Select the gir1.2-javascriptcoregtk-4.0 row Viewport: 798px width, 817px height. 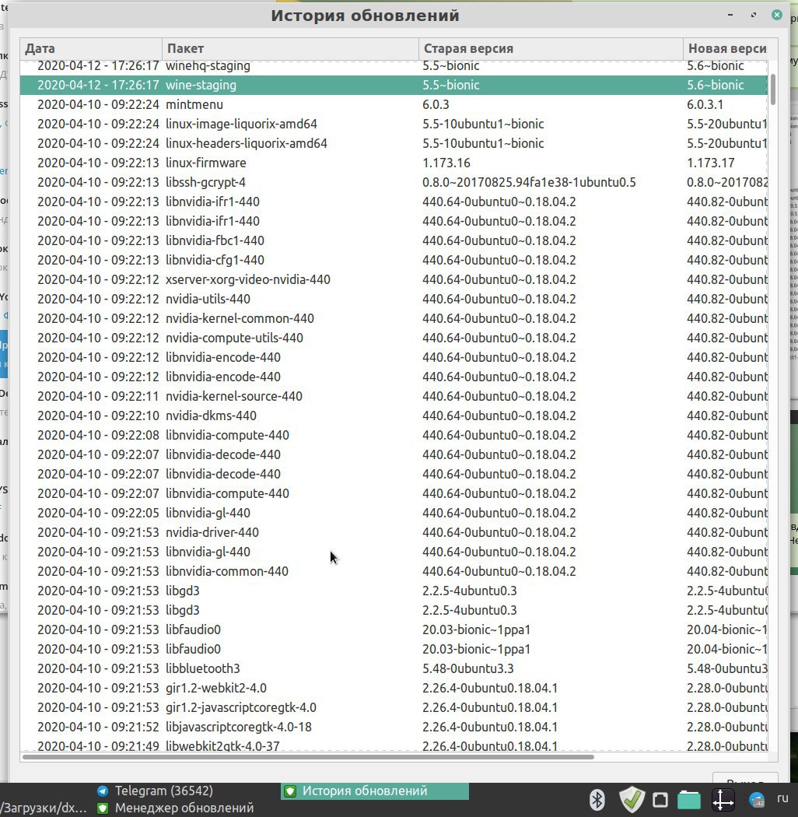point(394,707)
